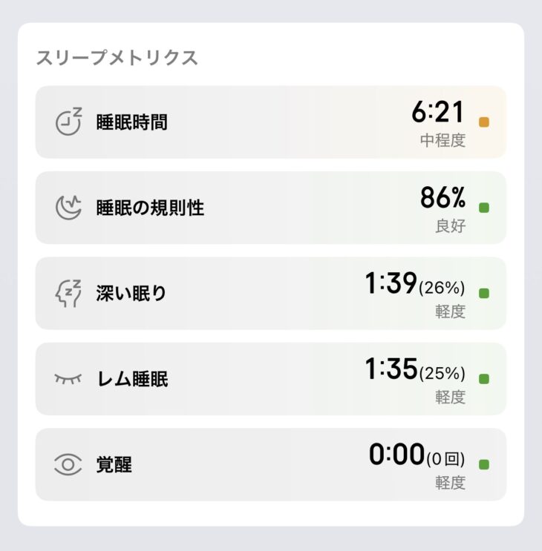Click the REM sleep closed-eye icon
This screenshot has width=542, height=551.
pyautogui.click(x=68, y=379)
